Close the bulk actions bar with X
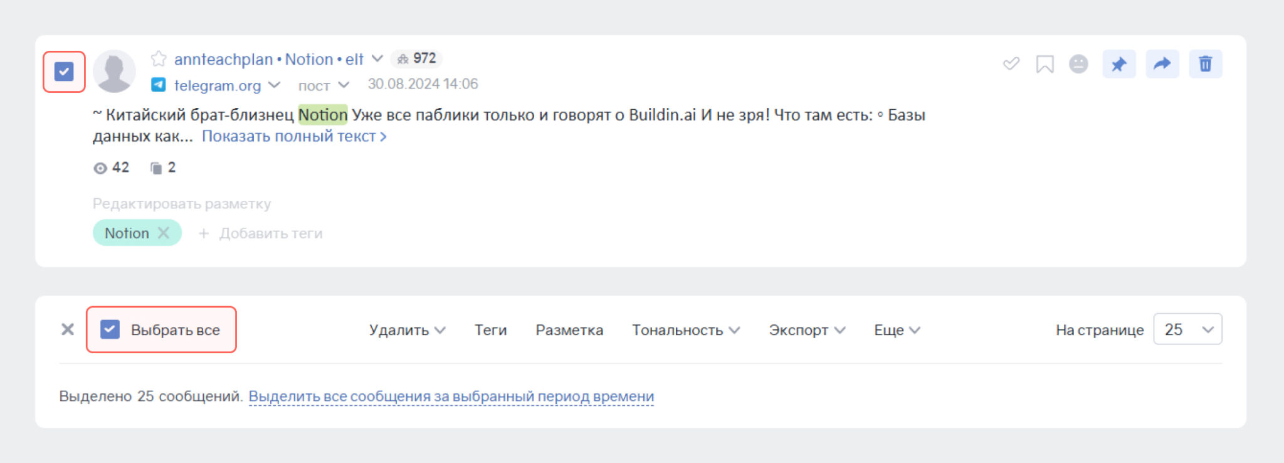1284x463 pixels. [68, 329]
